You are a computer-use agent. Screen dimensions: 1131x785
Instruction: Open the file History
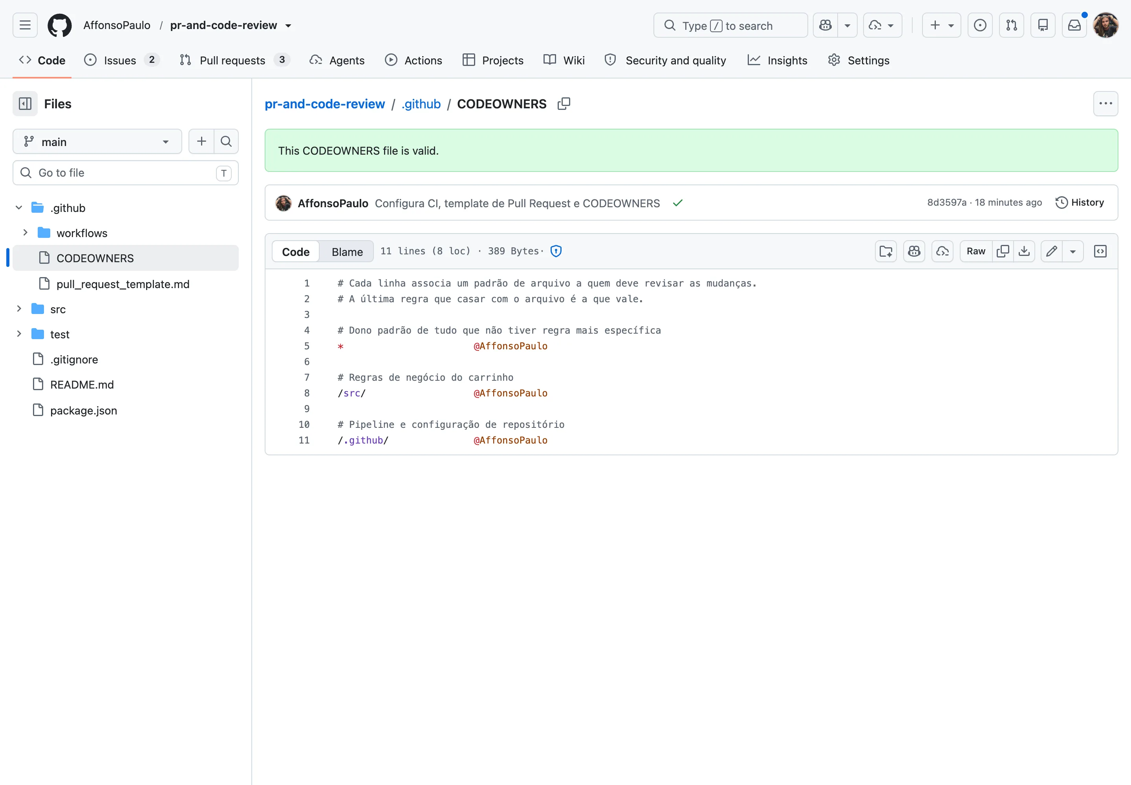pyautogui.click(x=1080, y=203)
